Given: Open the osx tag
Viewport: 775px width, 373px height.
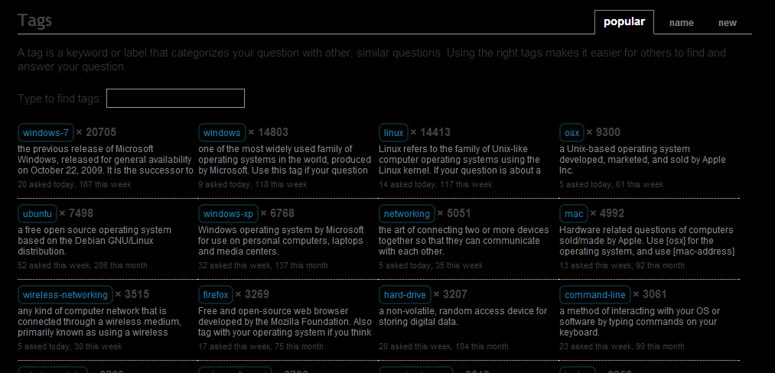Looking at the screenshot, I should point(571,132).
